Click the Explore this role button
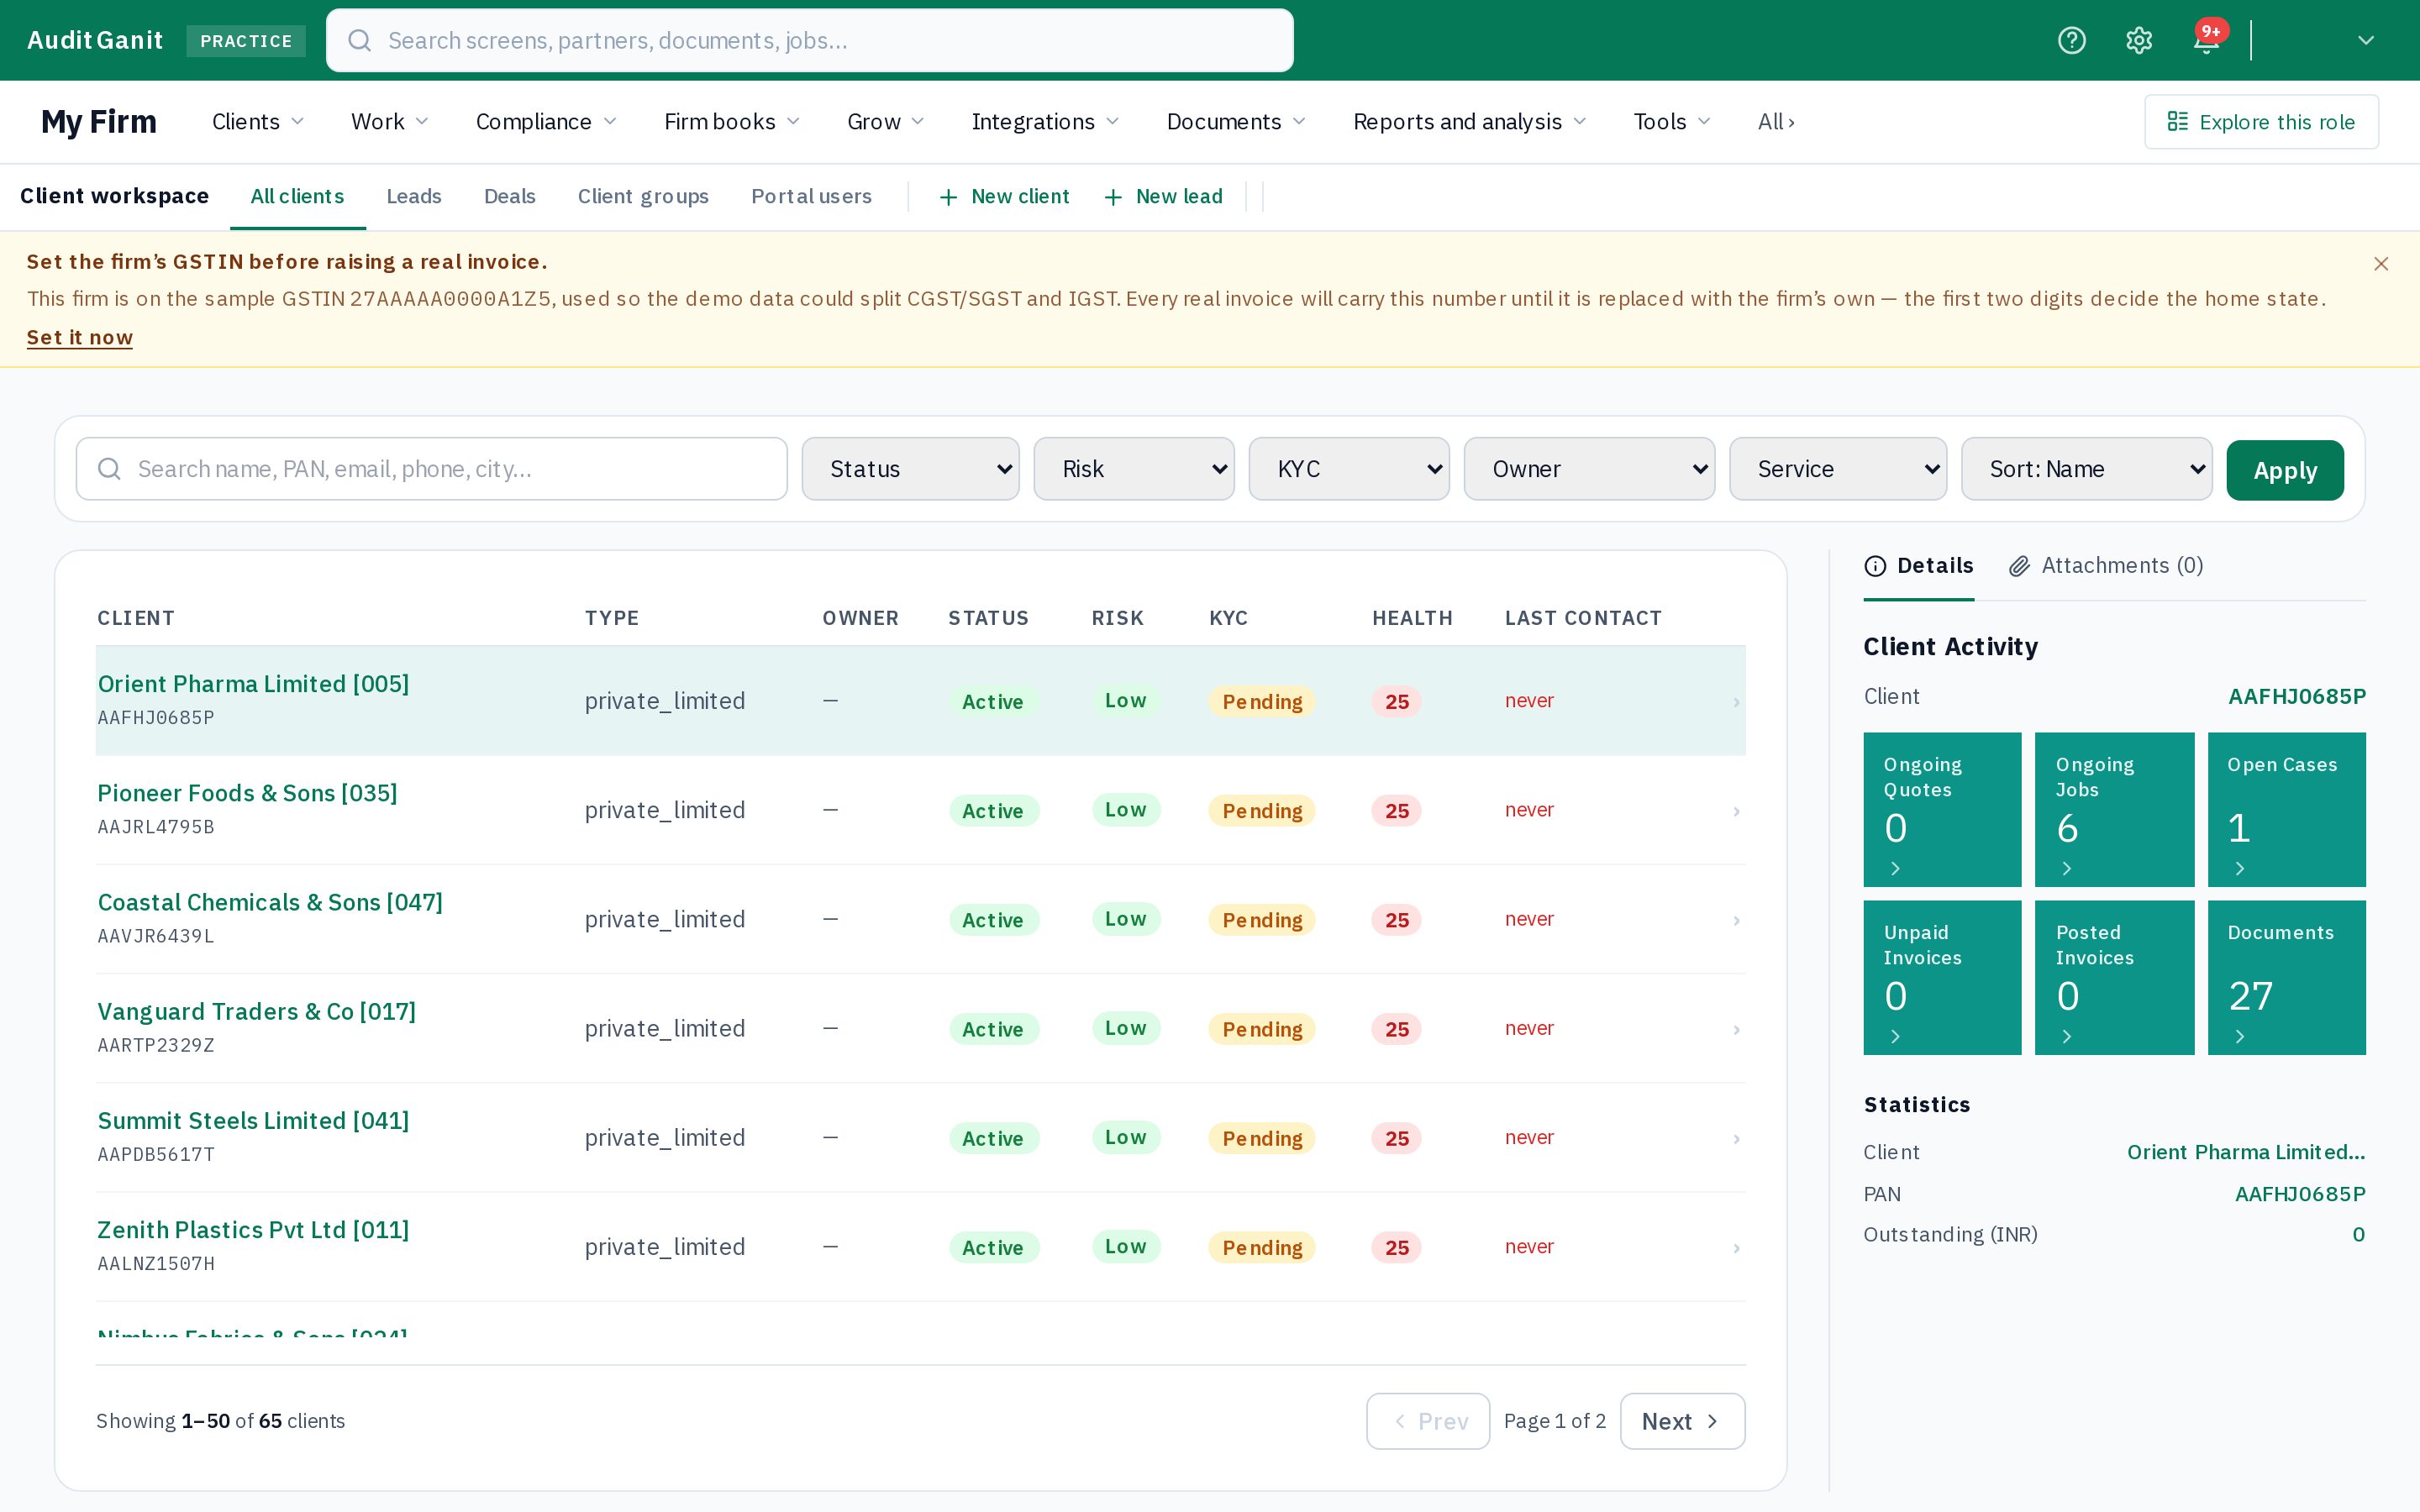 coord(2261,122)
